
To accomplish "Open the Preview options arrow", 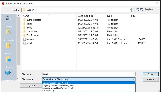I will [158, 9].
